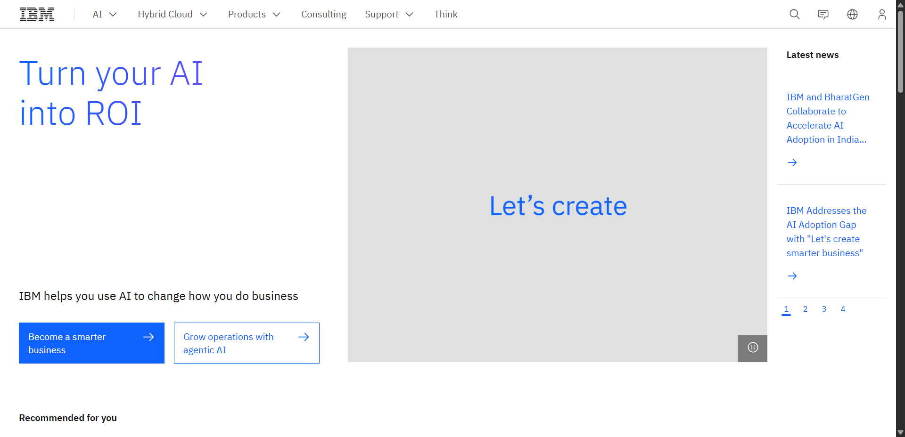The width and height of the screenshot is (905, 437).
Task: Open the globe language selector
Action: [x=853, y=14]
